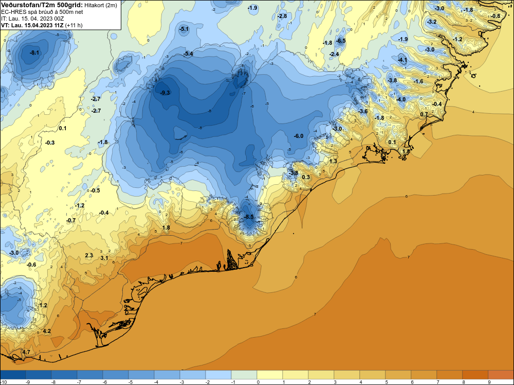Select the 'VT: Lau. 15.04.2023 11Z' valid time
This screenshot has width=514, height=385.
pos(32,25)
